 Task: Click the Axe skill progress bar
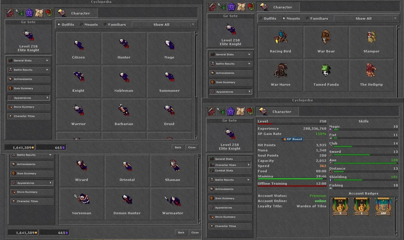365,163
